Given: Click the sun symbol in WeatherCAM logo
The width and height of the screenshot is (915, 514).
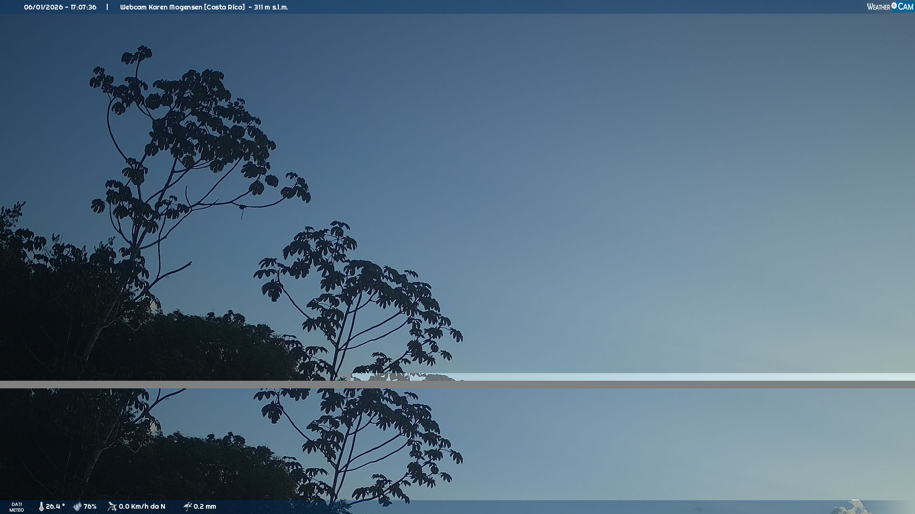Looking at the screenshot, I should tap(894, 6).
